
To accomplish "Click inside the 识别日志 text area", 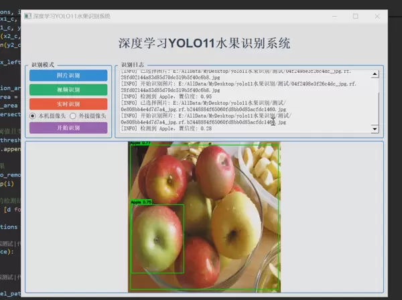I will coord(241,100).
